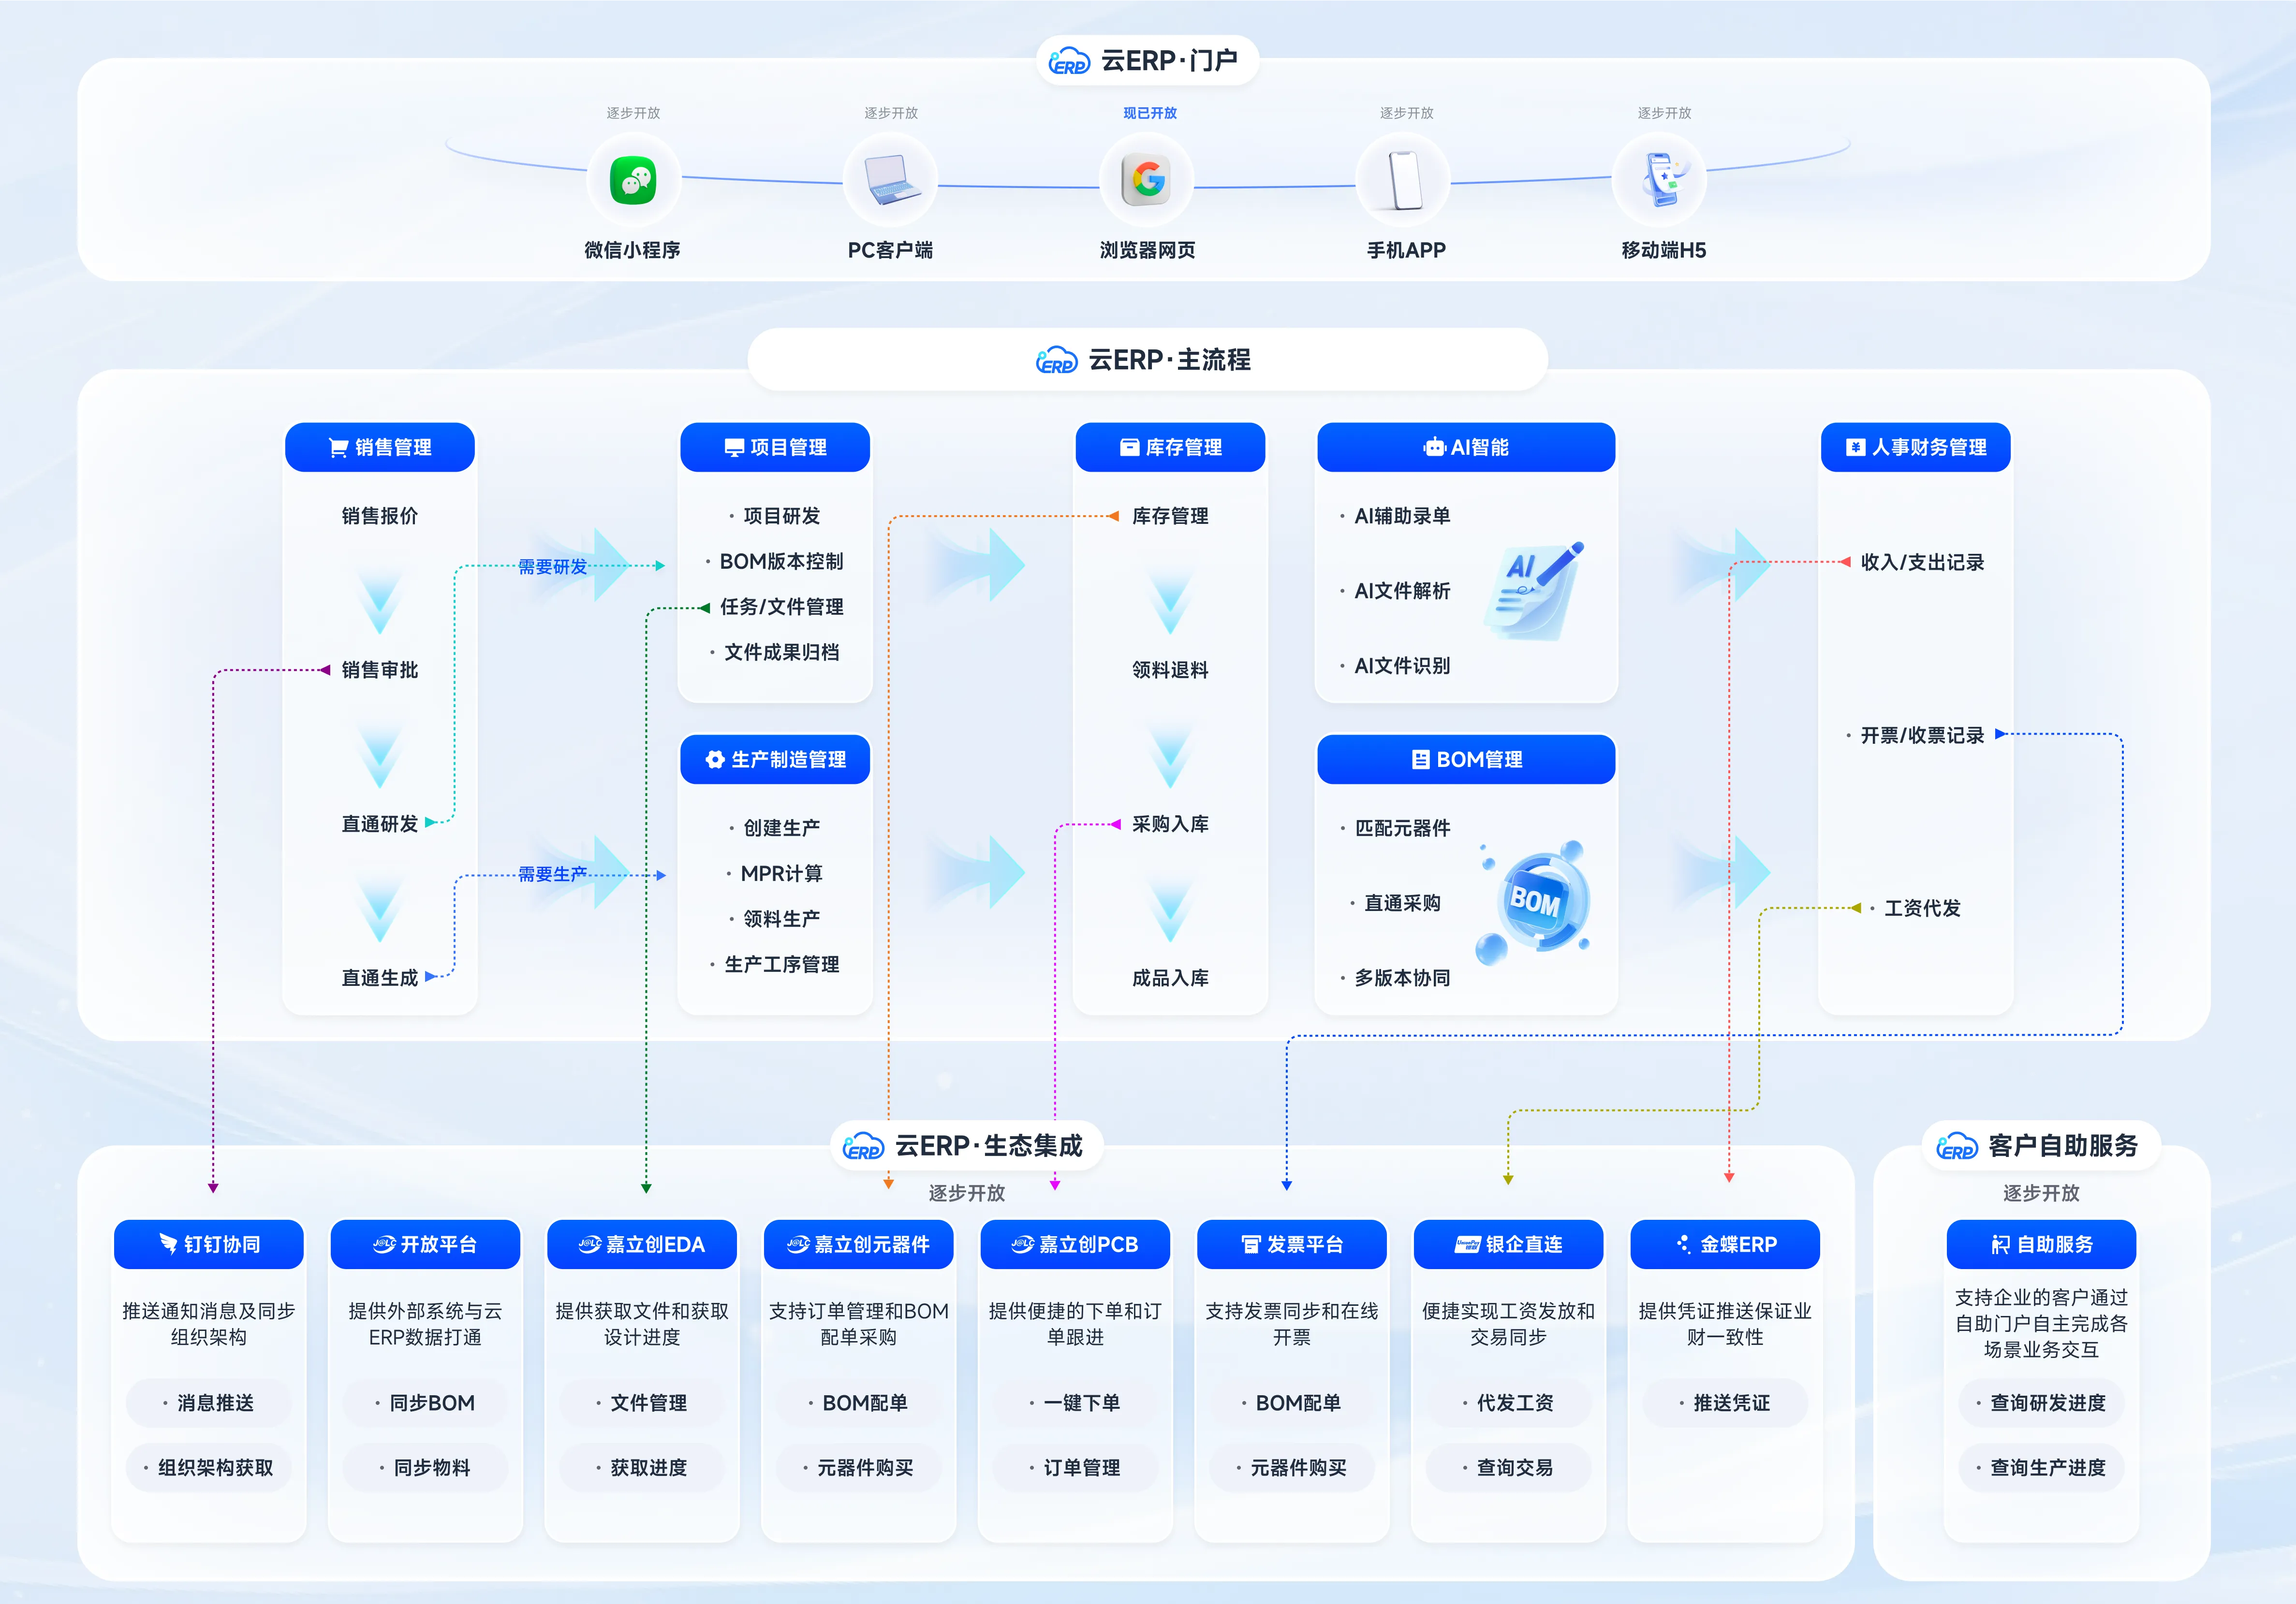Select the 嘉立创EDA integration header
The height and width of the screenshot is (1604, 2296).
tap(642, 1244)
